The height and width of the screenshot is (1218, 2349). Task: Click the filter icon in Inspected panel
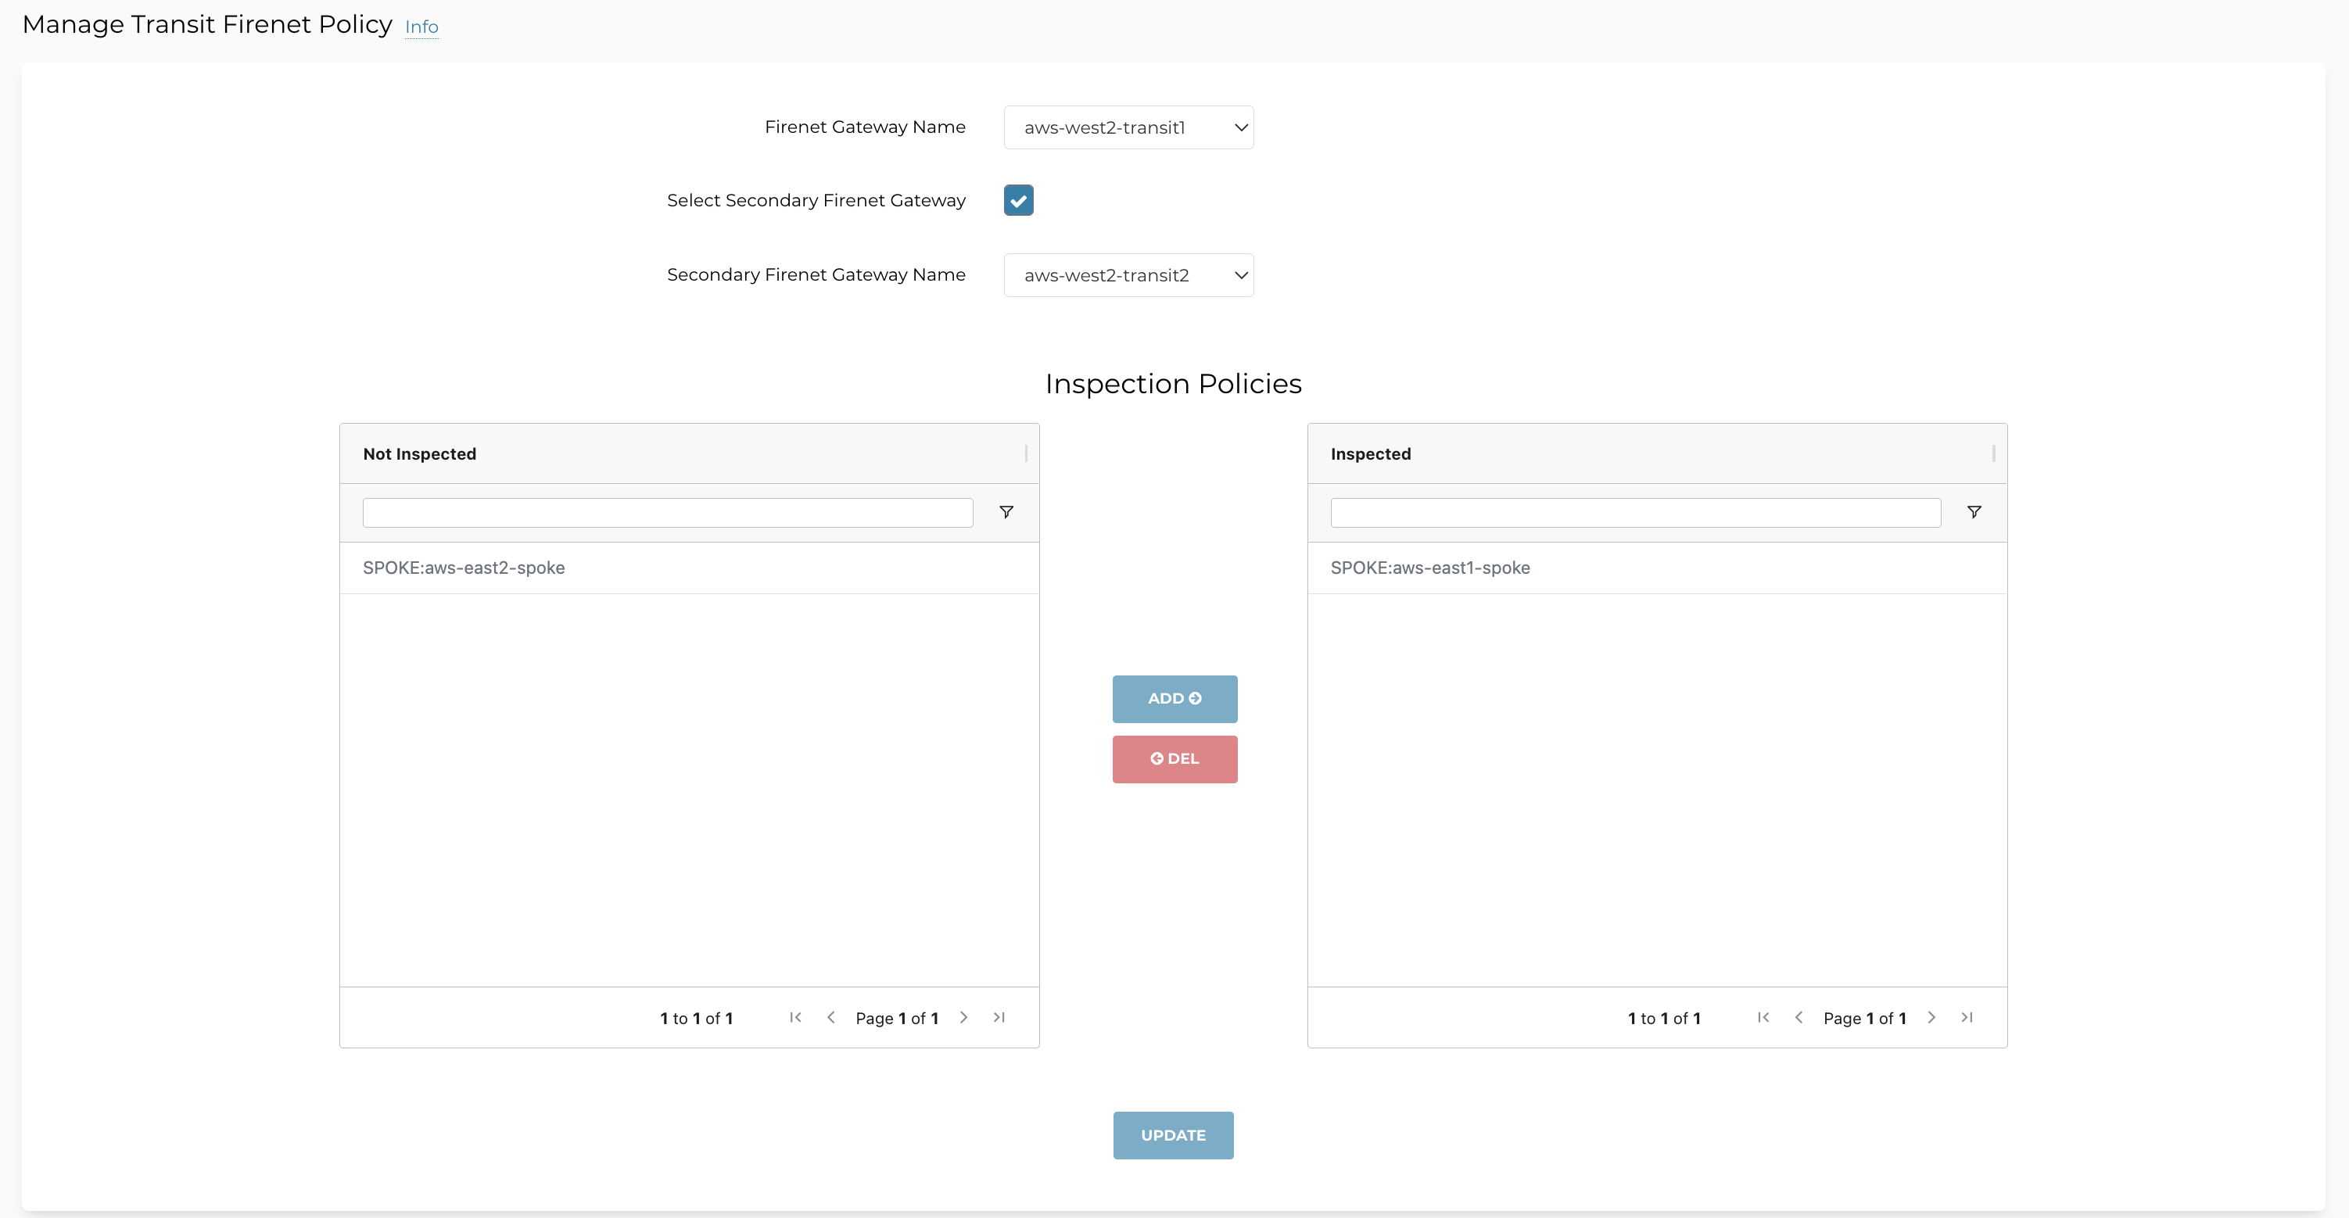pyautogui.click(x=1973, y=511)
